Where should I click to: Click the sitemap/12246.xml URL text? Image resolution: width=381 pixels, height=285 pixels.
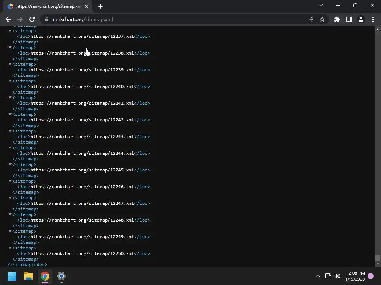coord(82,187)
